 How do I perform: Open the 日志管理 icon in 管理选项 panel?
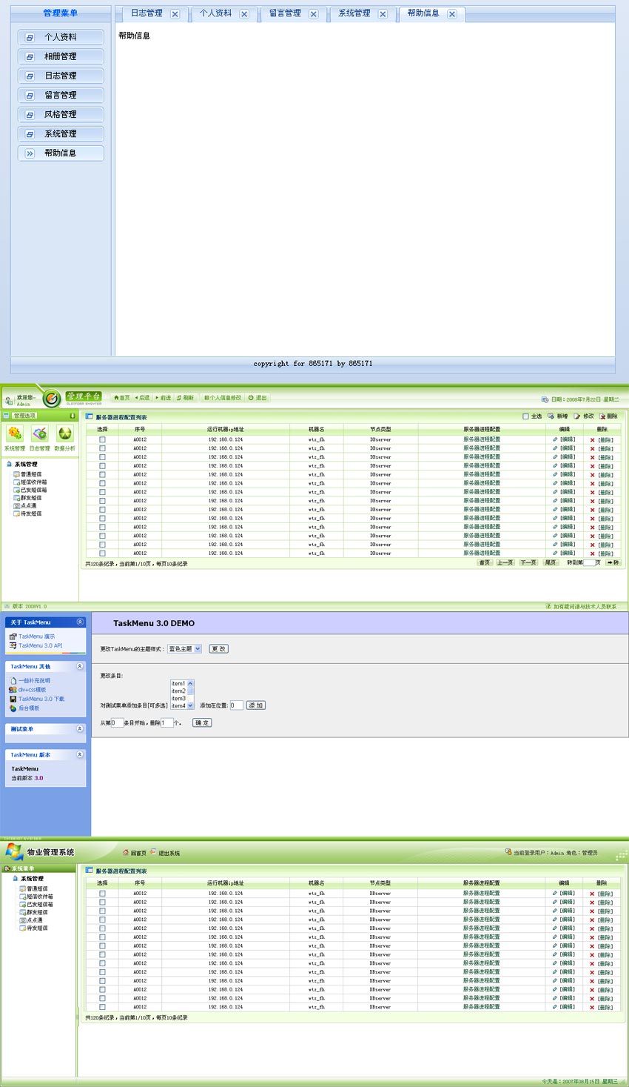(40, 433)
